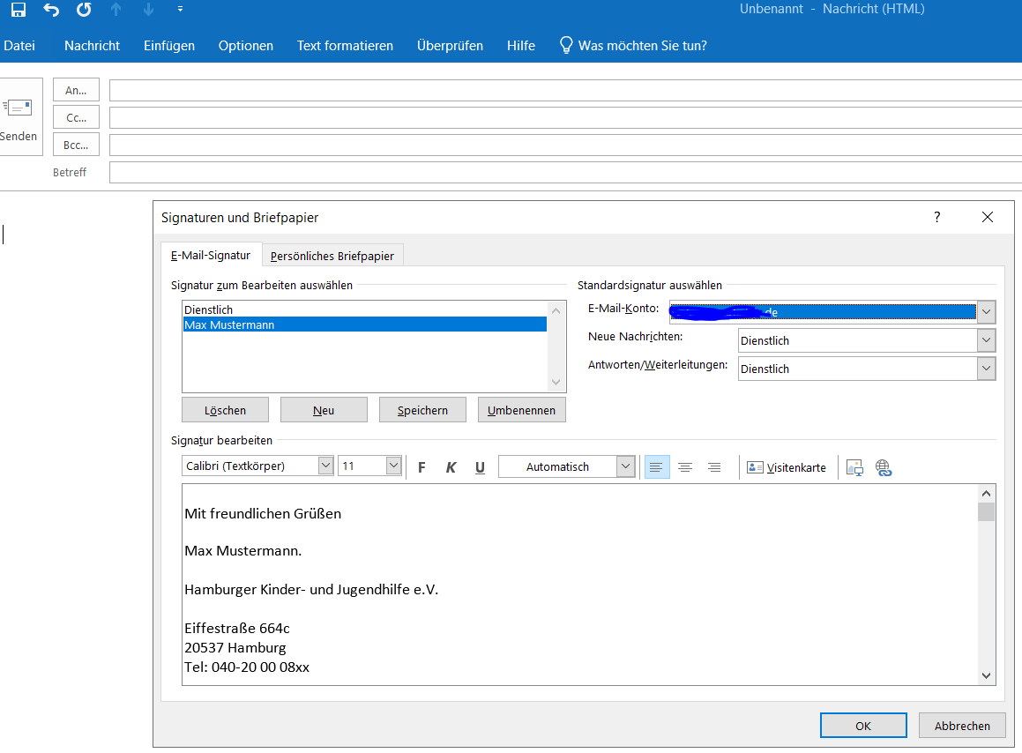Open the Einfügen ribbon tab

(x=169, y=46)
